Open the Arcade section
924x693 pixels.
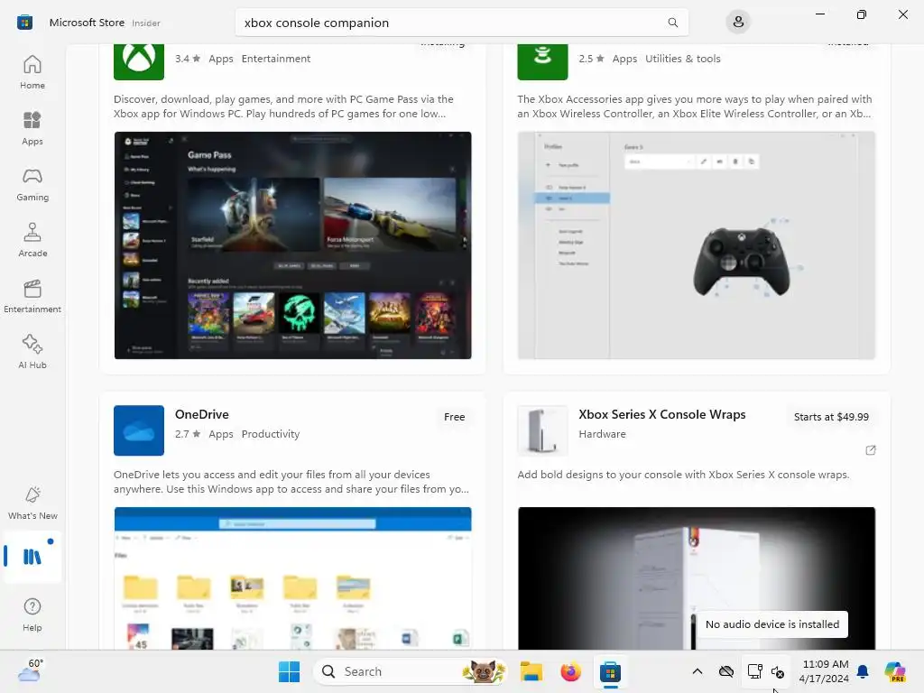pos(32,240)
